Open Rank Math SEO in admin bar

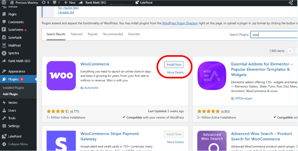point(92,3)
